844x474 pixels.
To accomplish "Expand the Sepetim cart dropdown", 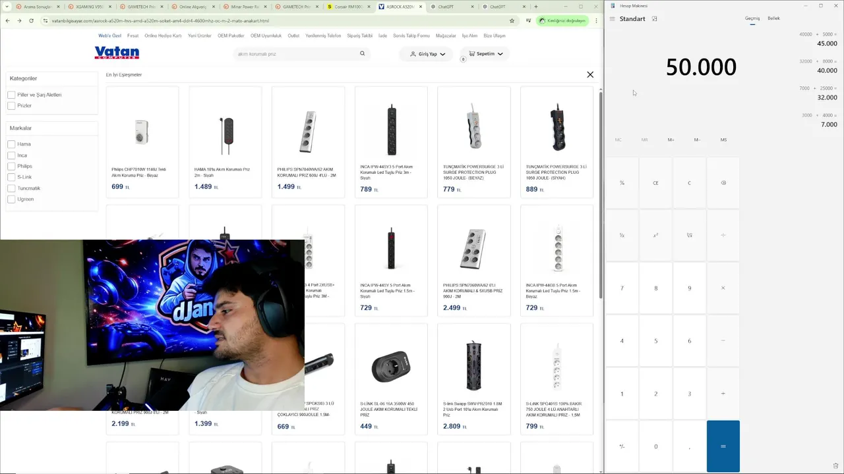I will point(485,54).
